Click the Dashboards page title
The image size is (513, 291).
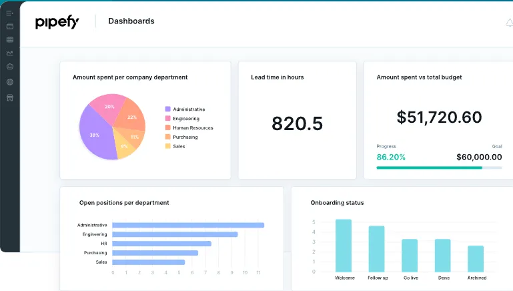(x=131, y=21)
